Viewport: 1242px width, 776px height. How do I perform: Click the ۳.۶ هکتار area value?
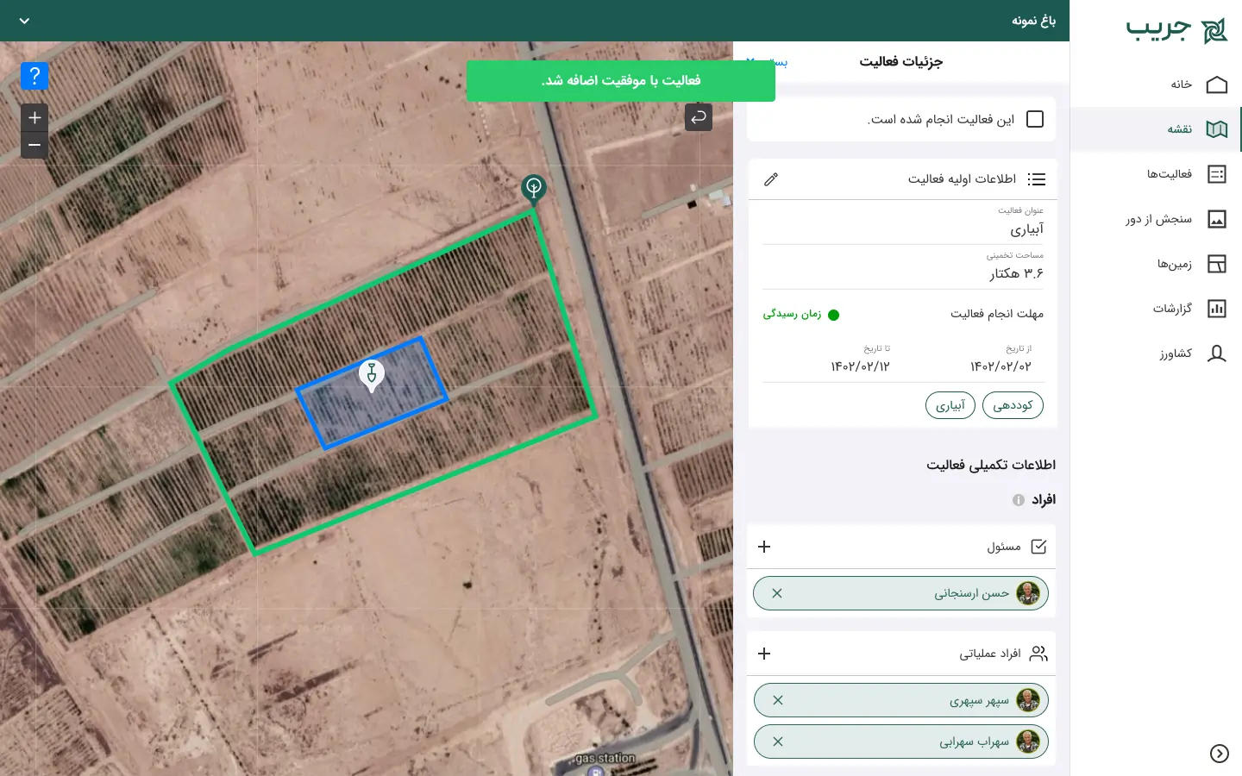(1016, 273)
